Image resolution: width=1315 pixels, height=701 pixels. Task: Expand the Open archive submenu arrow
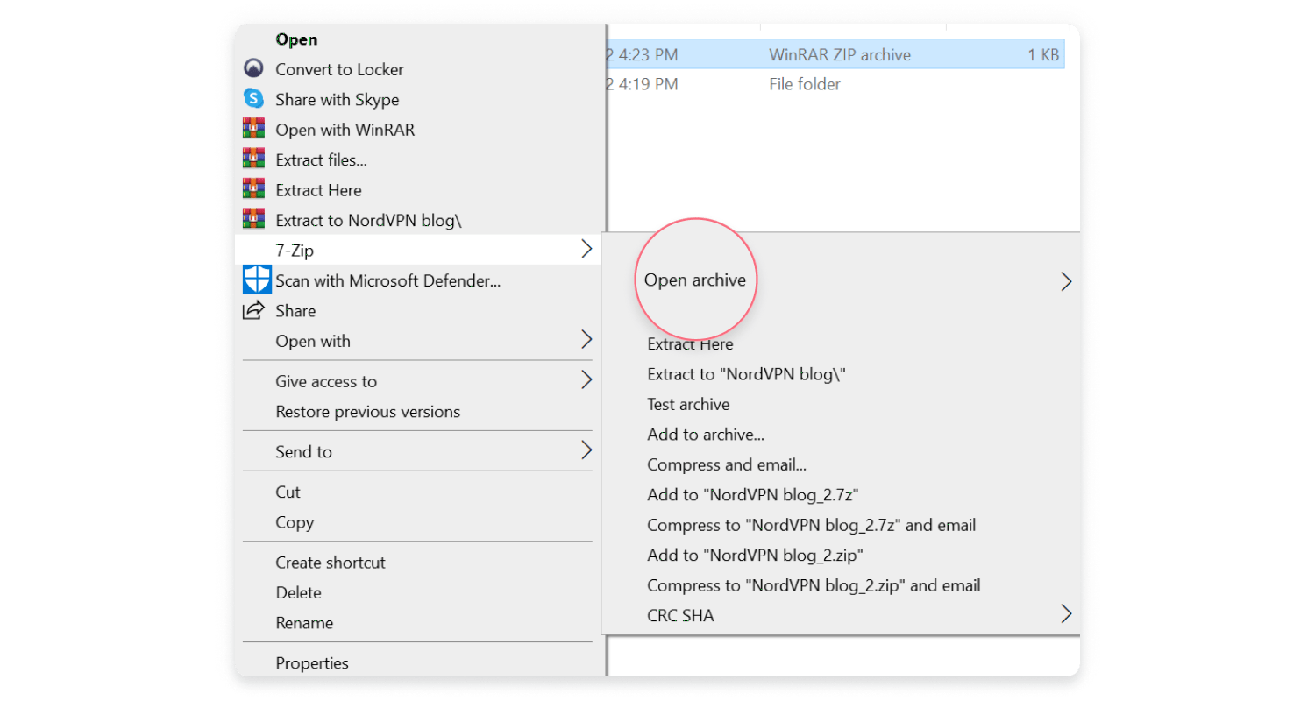[x=1066, y=281]
